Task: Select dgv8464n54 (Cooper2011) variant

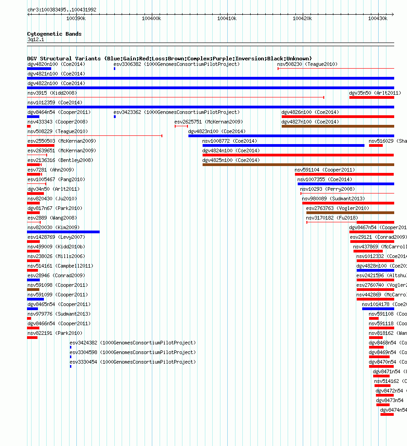Action: coord(59,113)
